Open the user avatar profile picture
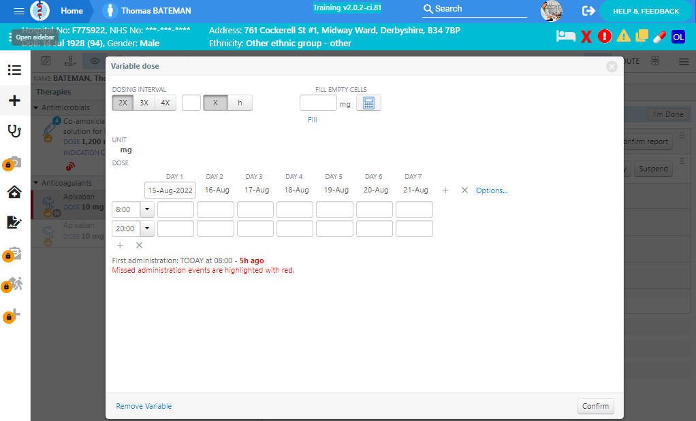696x421 pixels. 552,11
